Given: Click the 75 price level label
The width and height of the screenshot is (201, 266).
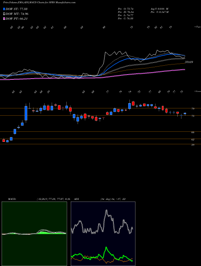Looking at the screenshot, I should pos(193,116).
